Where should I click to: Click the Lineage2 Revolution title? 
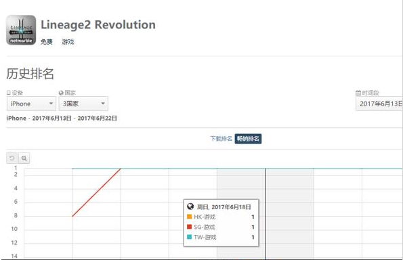[x=98, y=25]
